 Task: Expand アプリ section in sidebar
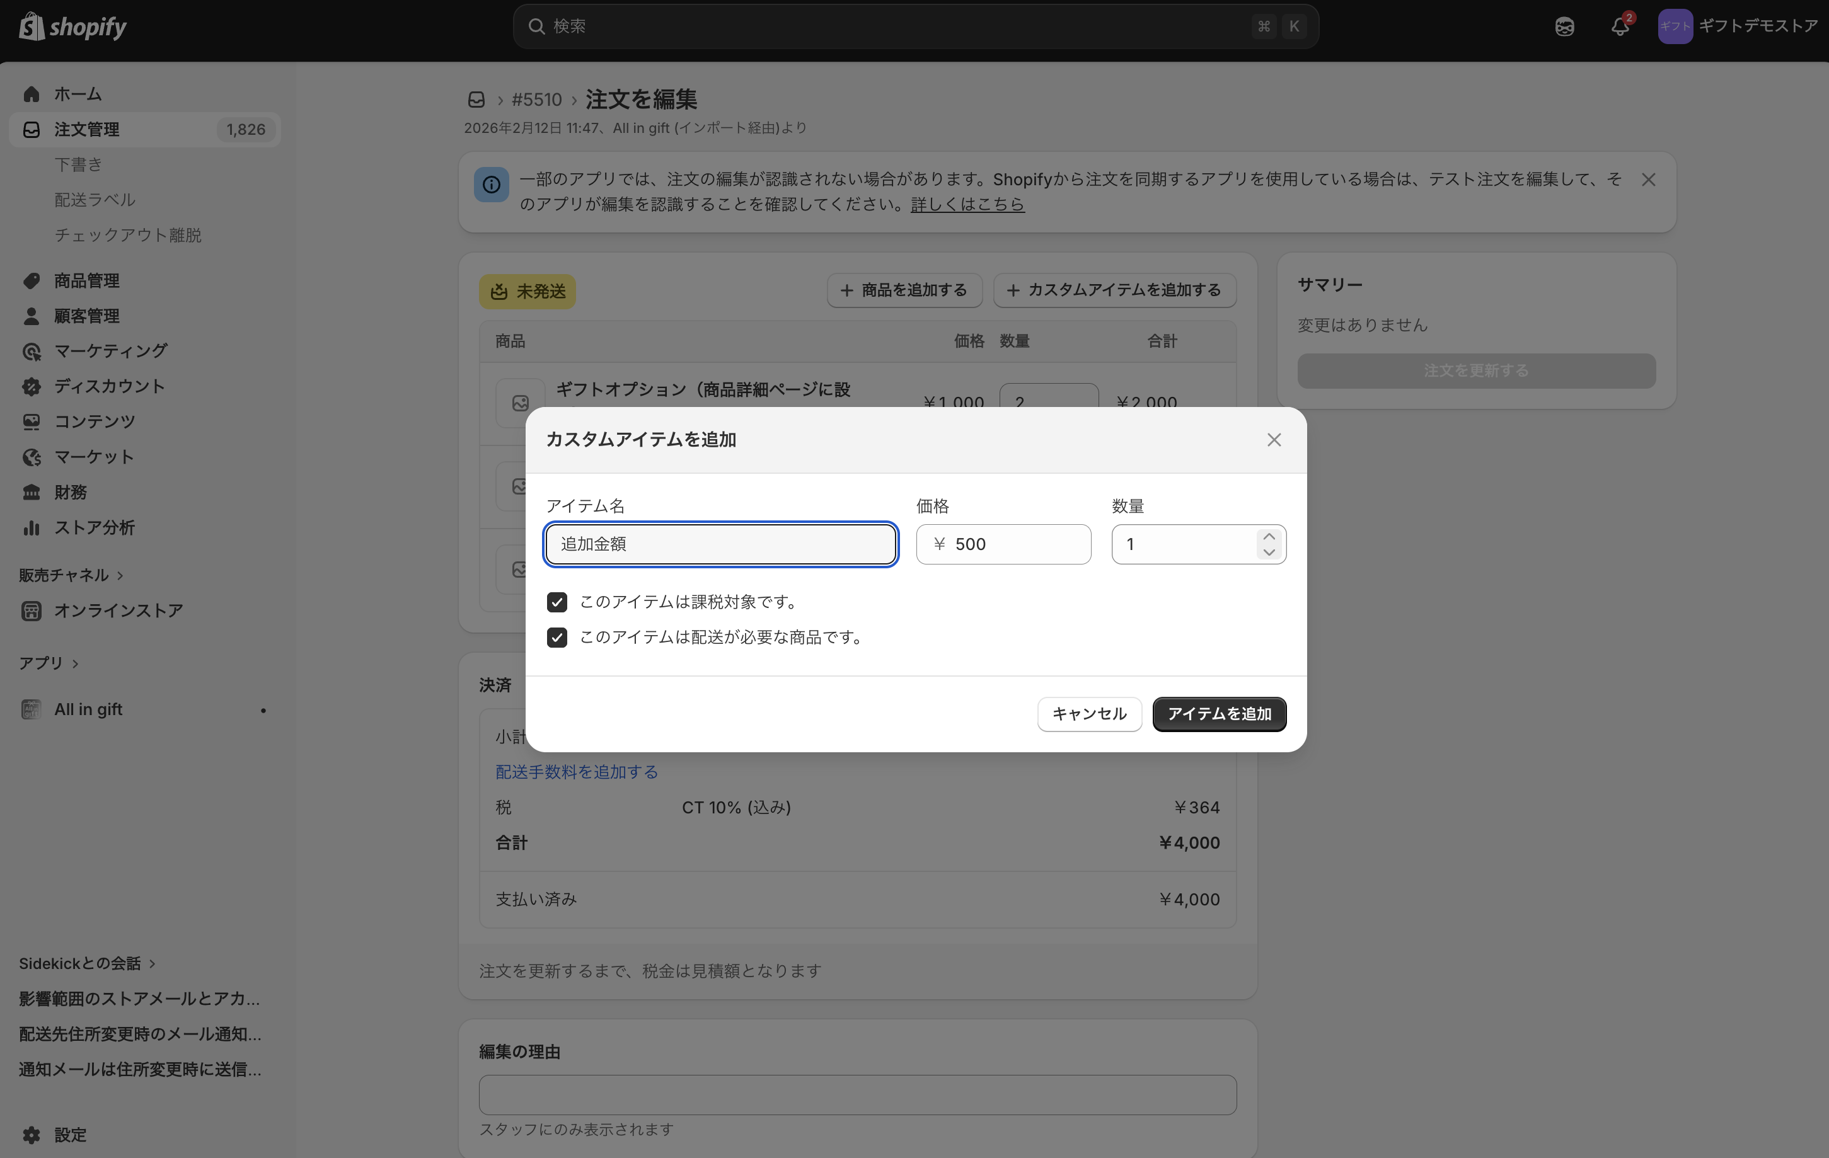pyautogui.click(x=74, y=663)
